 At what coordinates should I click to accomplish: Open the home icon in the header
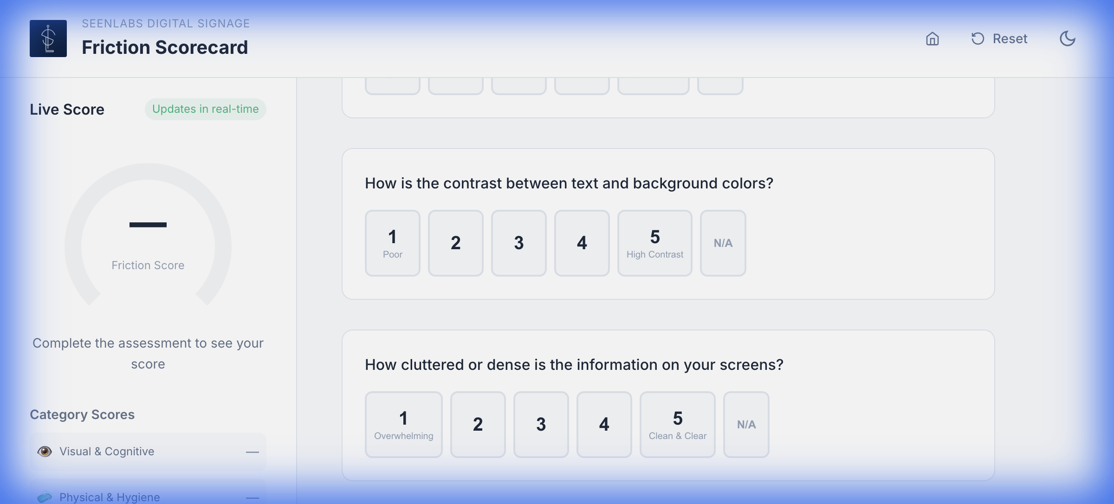(933, 39)
